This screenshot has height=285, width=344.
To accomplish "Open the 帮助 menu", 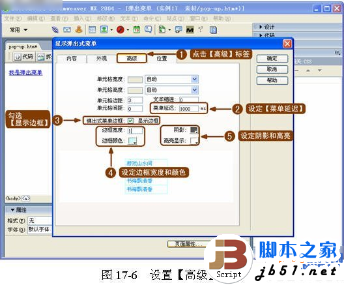I will pos(222,18).
